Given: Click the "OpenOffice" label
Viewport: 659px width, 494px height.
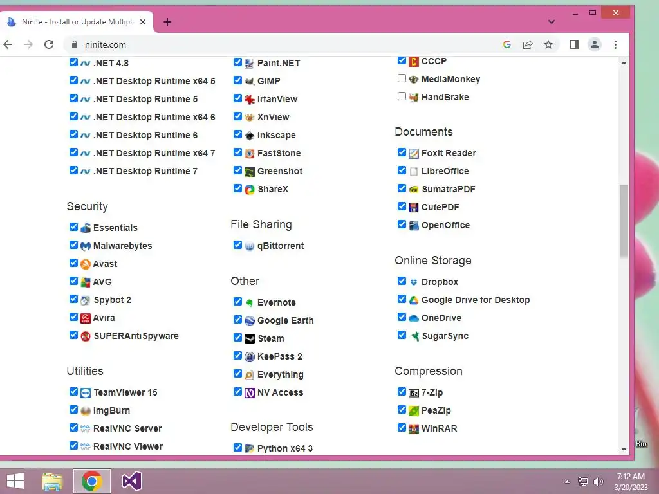Looking at the screenshot, I should 445,226.
